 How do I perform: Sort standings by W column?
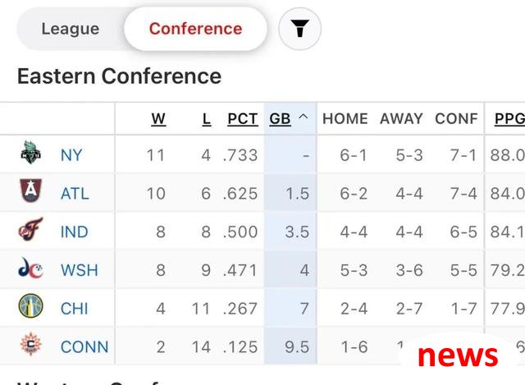click(158, 119)
